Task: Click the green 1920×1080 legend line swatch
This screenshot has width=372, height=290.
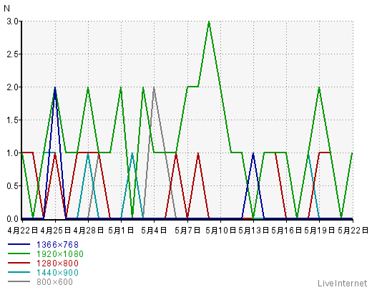Action: (19, 253)
